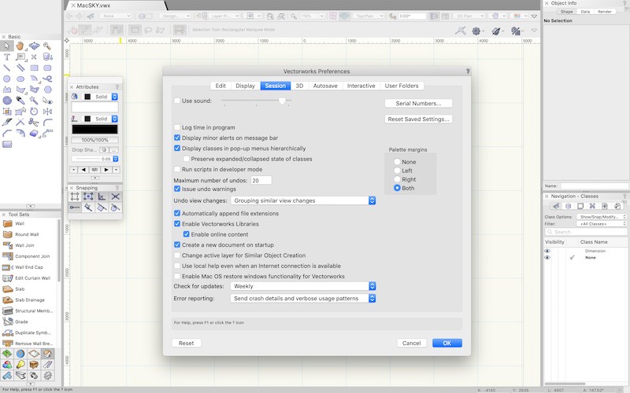The image size is (630, 393).
Task: Enable Log time in program
Action: (x=177, y=127)
